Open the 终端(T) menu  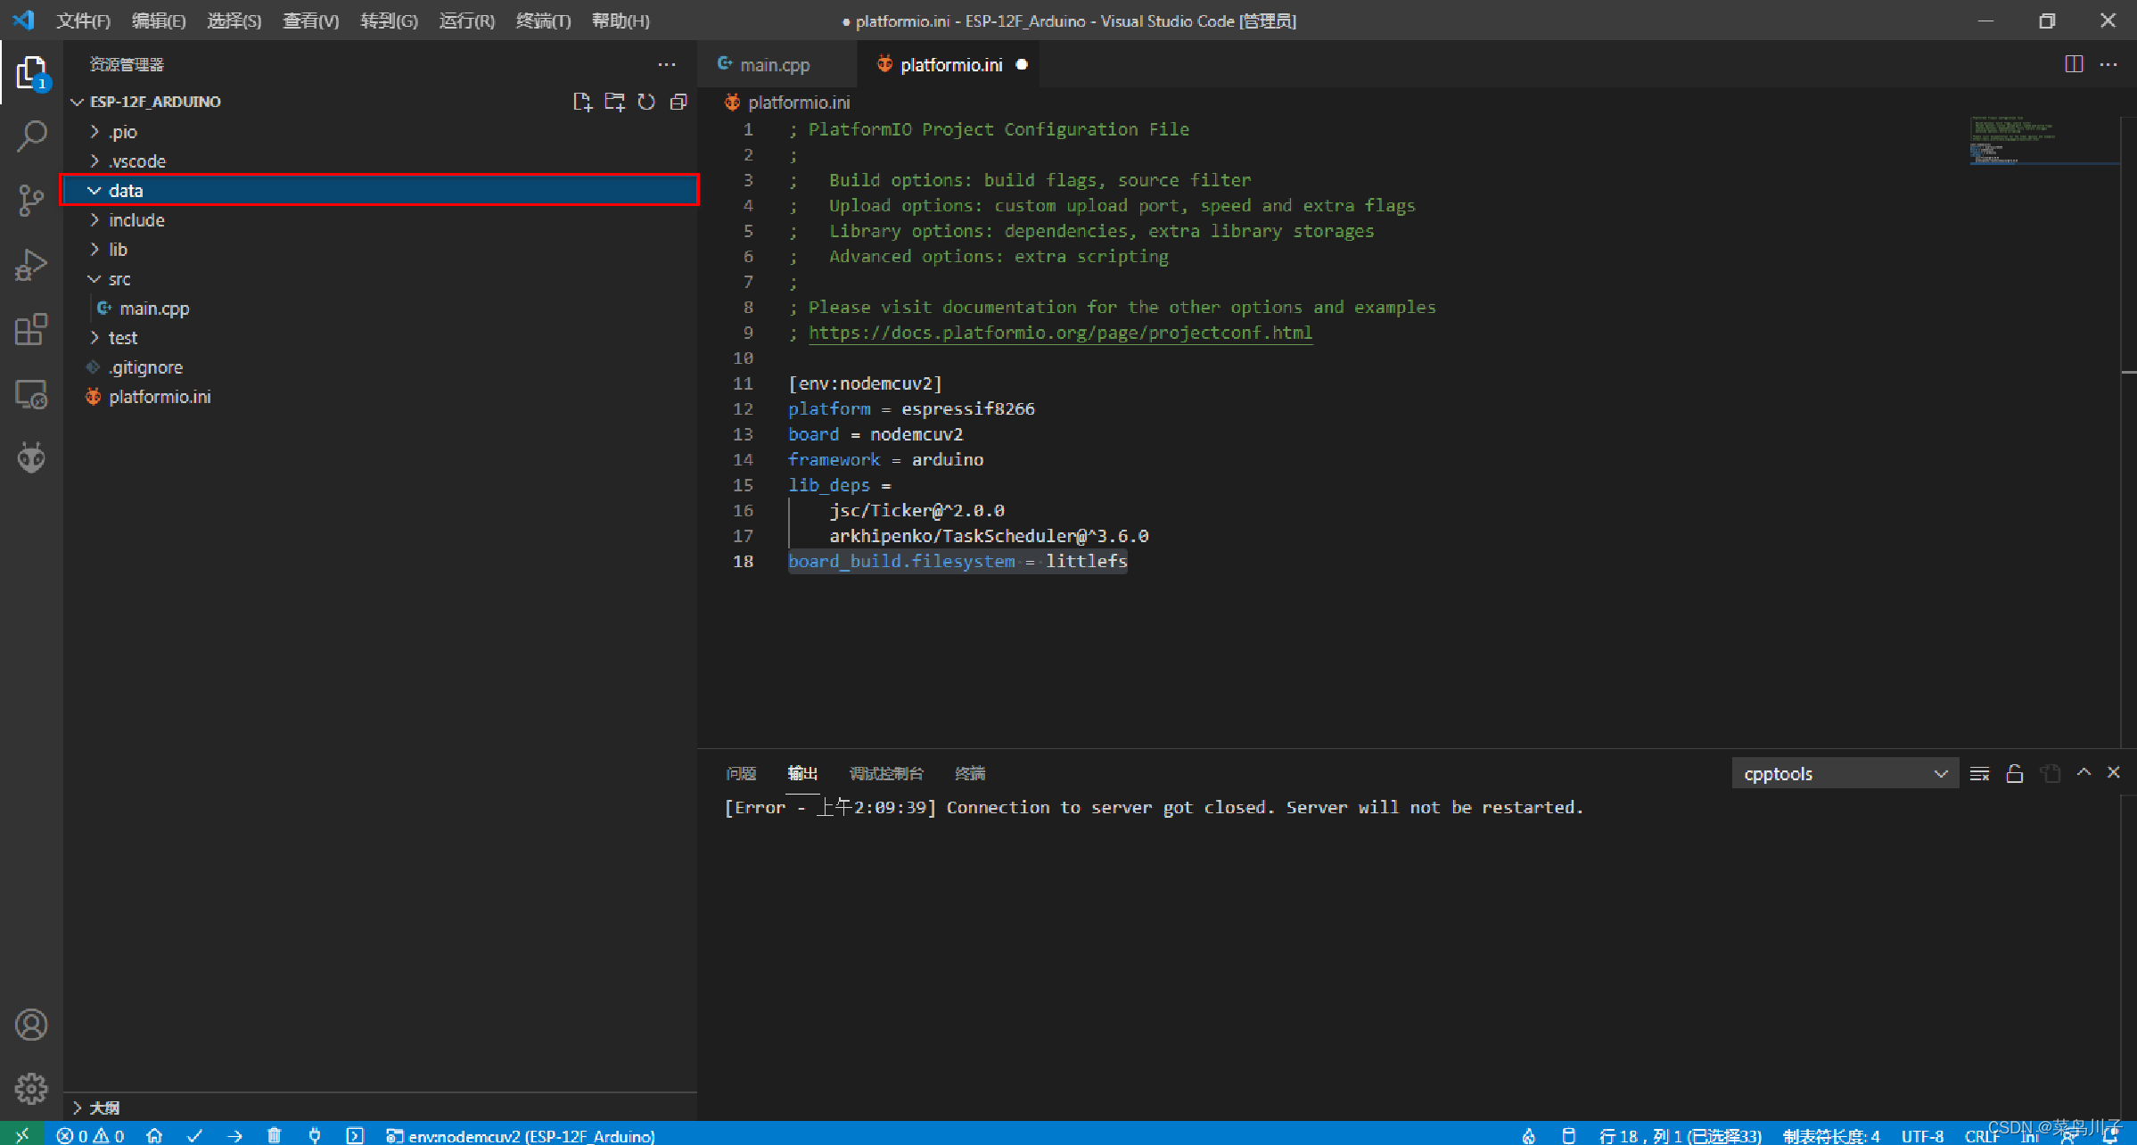(x=543, y=21)
